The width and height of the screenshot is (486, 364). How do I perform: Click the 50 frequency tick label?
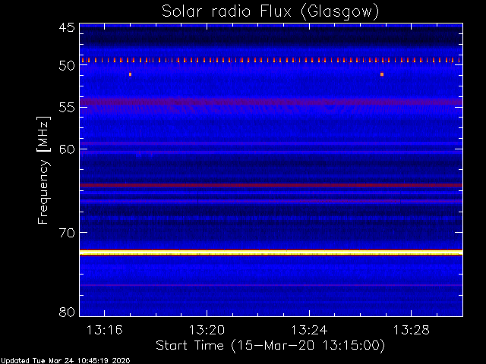pyautogui.click(x=67, y=66)
